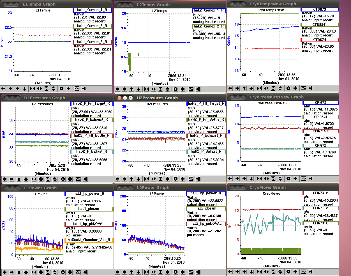
Task: Click the circle auto-scale icon in L2Temps Graph
Action: (176, 89)
